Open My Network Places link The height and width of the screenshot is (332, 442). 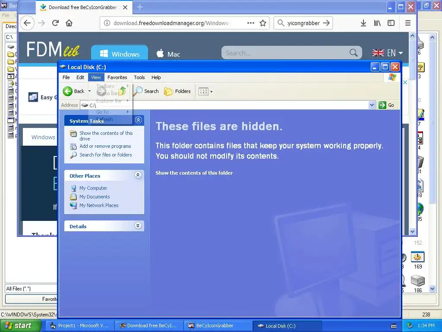tap(99, 205)
